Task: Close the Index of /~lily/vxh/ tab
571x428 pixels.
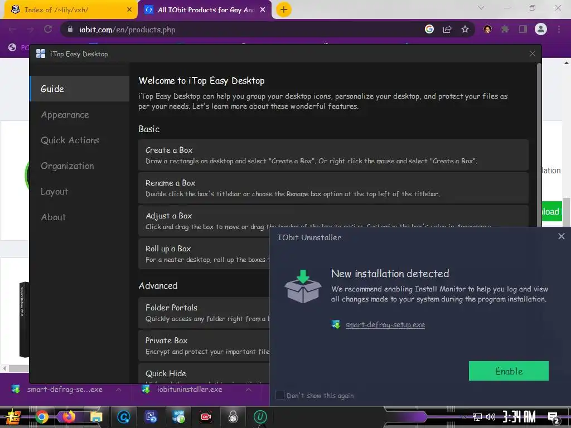Action: pyautogui.click(x=129, y=10)
